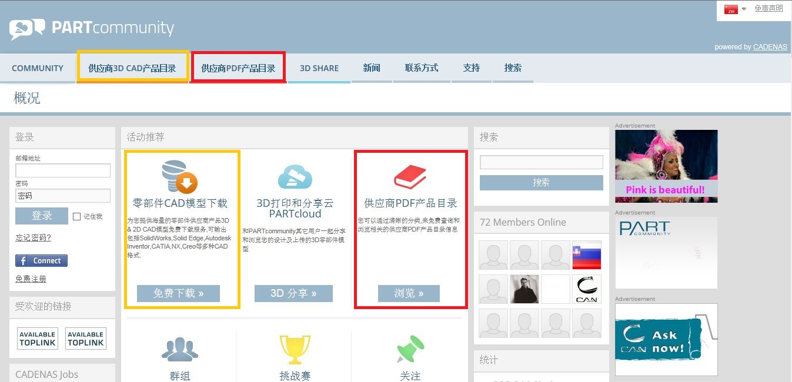Open the 供应商3D CAD产品目录 tab
This screenshot has width=792, height=382.
(x=132, y=68)
